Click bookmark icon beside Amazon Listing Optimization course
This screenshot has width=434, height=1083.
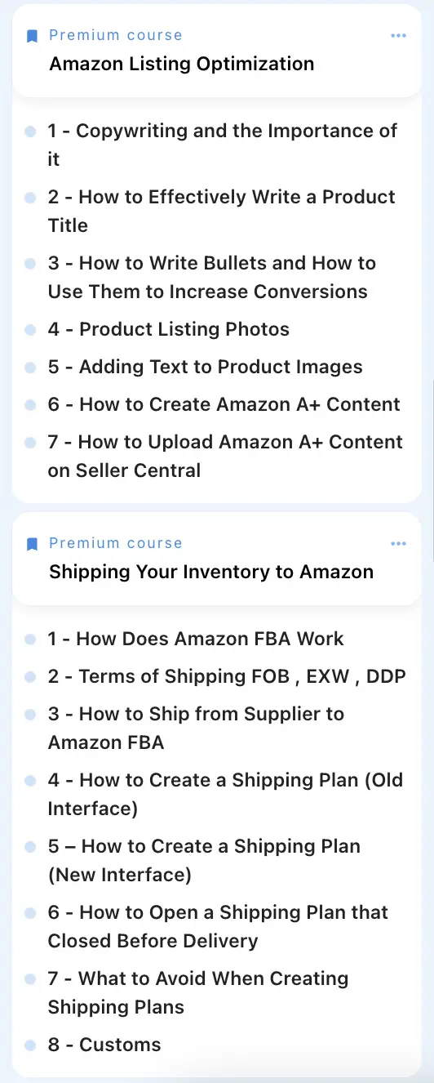(x=32, y=36)
